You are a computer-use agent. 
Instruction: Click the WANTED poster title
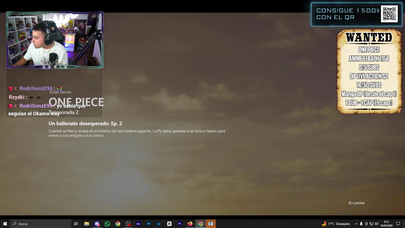(x=369, y=38)
